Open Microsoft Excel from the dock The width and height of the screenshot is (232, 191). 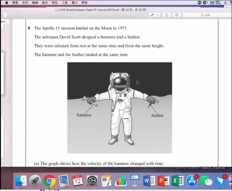point(178,181)
